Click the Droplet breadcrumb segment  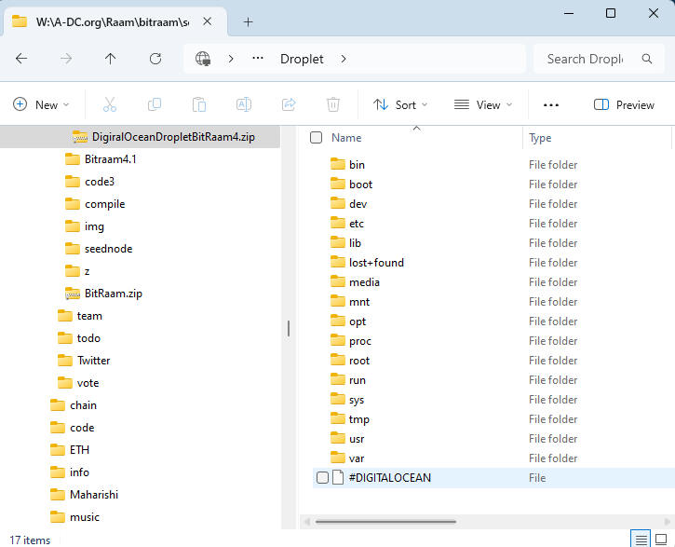[302, 59]
